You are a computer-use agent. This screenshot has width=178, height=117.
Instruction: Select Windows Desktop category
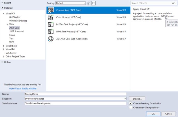pyautogui.click(x=18, y=21)
